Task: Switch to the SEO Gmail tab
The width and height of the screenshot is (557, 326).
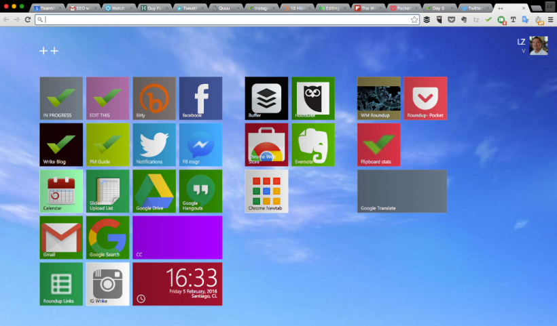Action: 84,8
